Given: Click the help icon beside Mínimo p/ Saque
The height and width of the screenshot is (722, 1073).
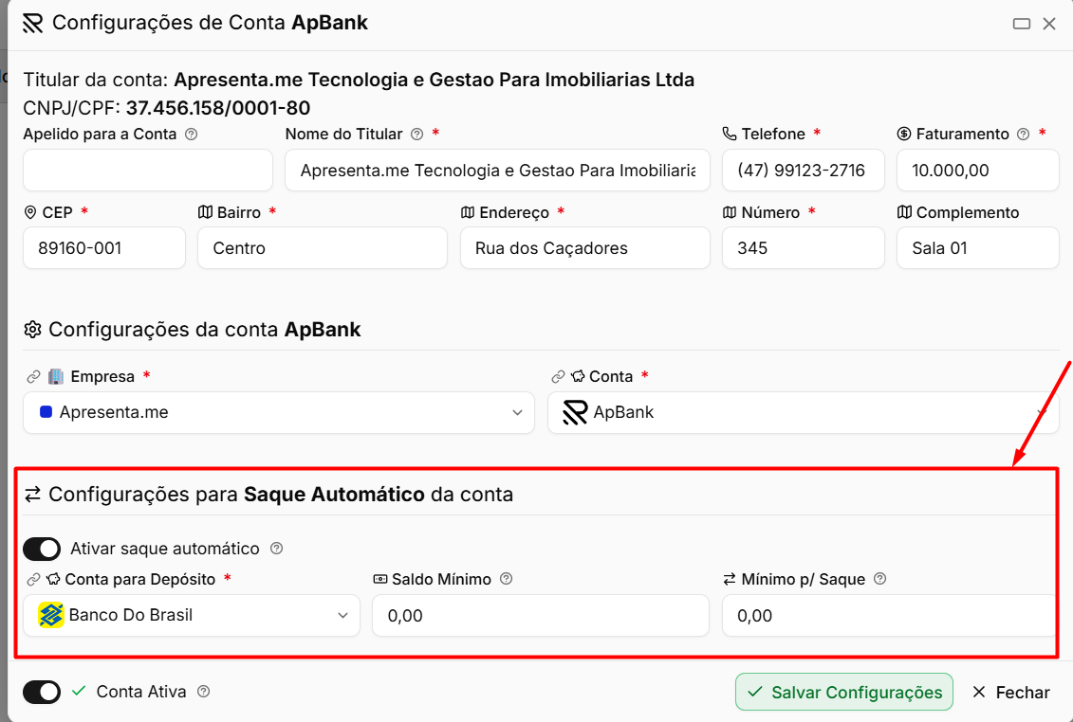Looking at the screenshot, I should click(880, 579).
